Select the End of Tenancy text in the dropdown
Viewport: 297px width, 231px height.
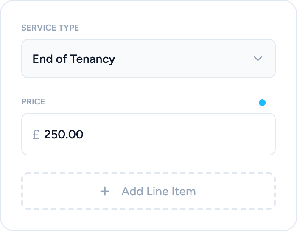(x=73, y=59)
